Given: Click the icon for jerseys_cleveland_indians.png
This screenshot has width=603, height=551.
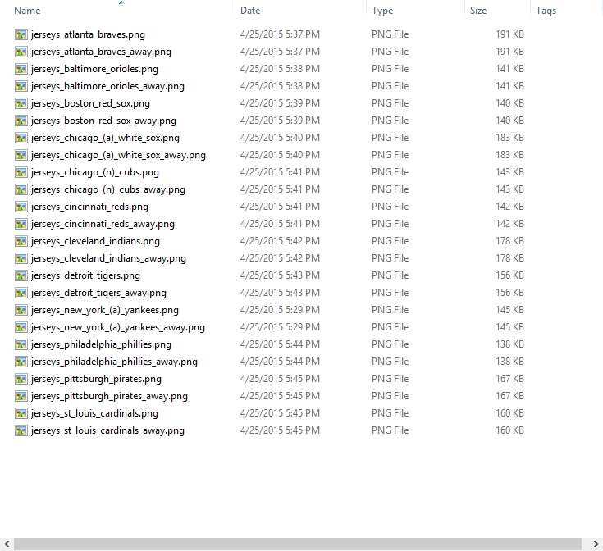Looking at the screenshot, I should point(21,241).
